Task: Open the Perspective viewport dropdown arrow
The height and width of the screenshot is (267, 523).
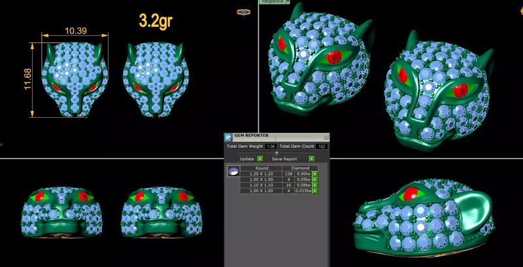Action: tap(288, 2)
